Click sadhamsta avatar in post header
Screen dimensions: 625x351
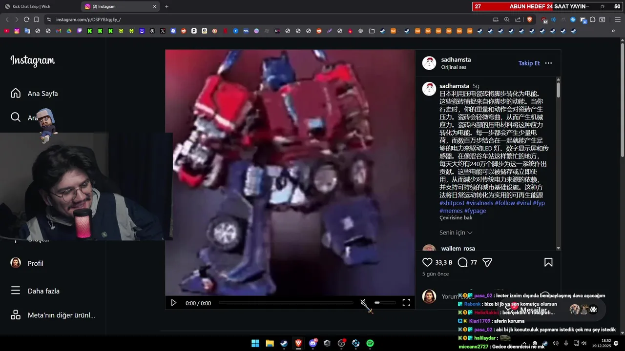point(429,63)
